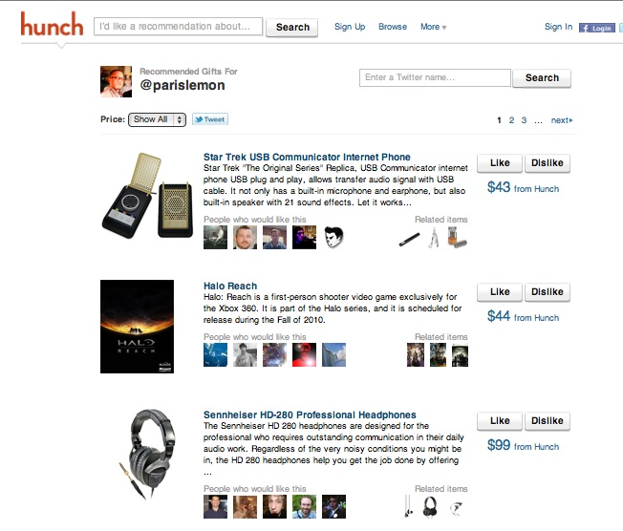
Task: Open the Browse menu item
Action: tap(393, 27)
